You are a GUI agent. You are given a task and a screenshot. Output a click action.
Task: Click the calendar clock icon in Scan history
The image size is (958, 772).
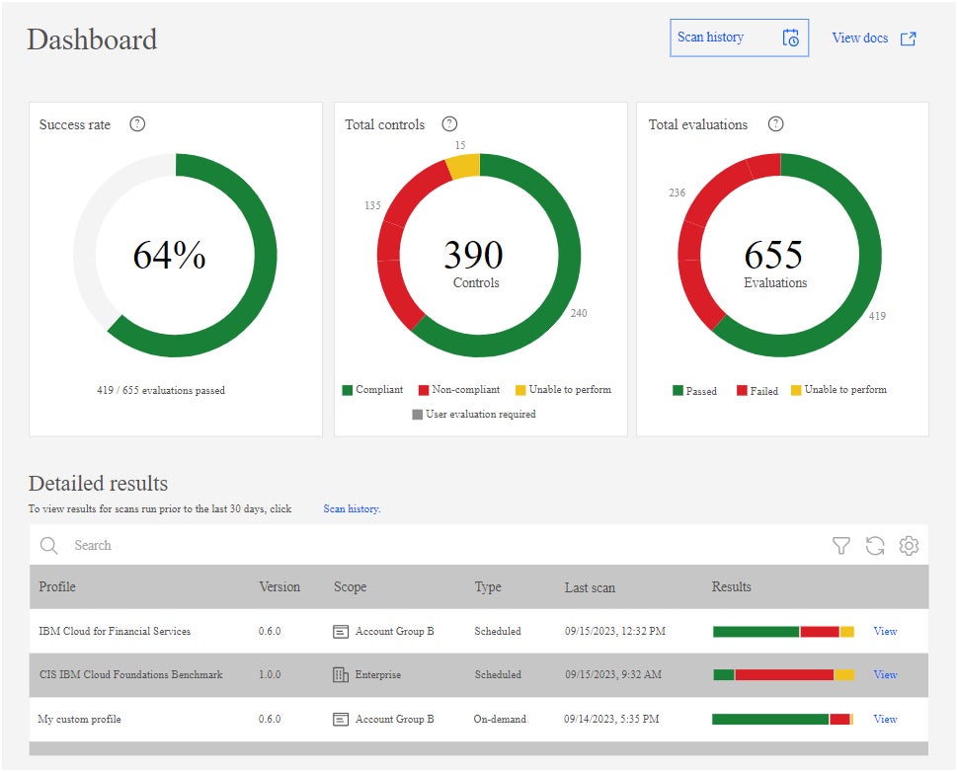coord(790,38)
